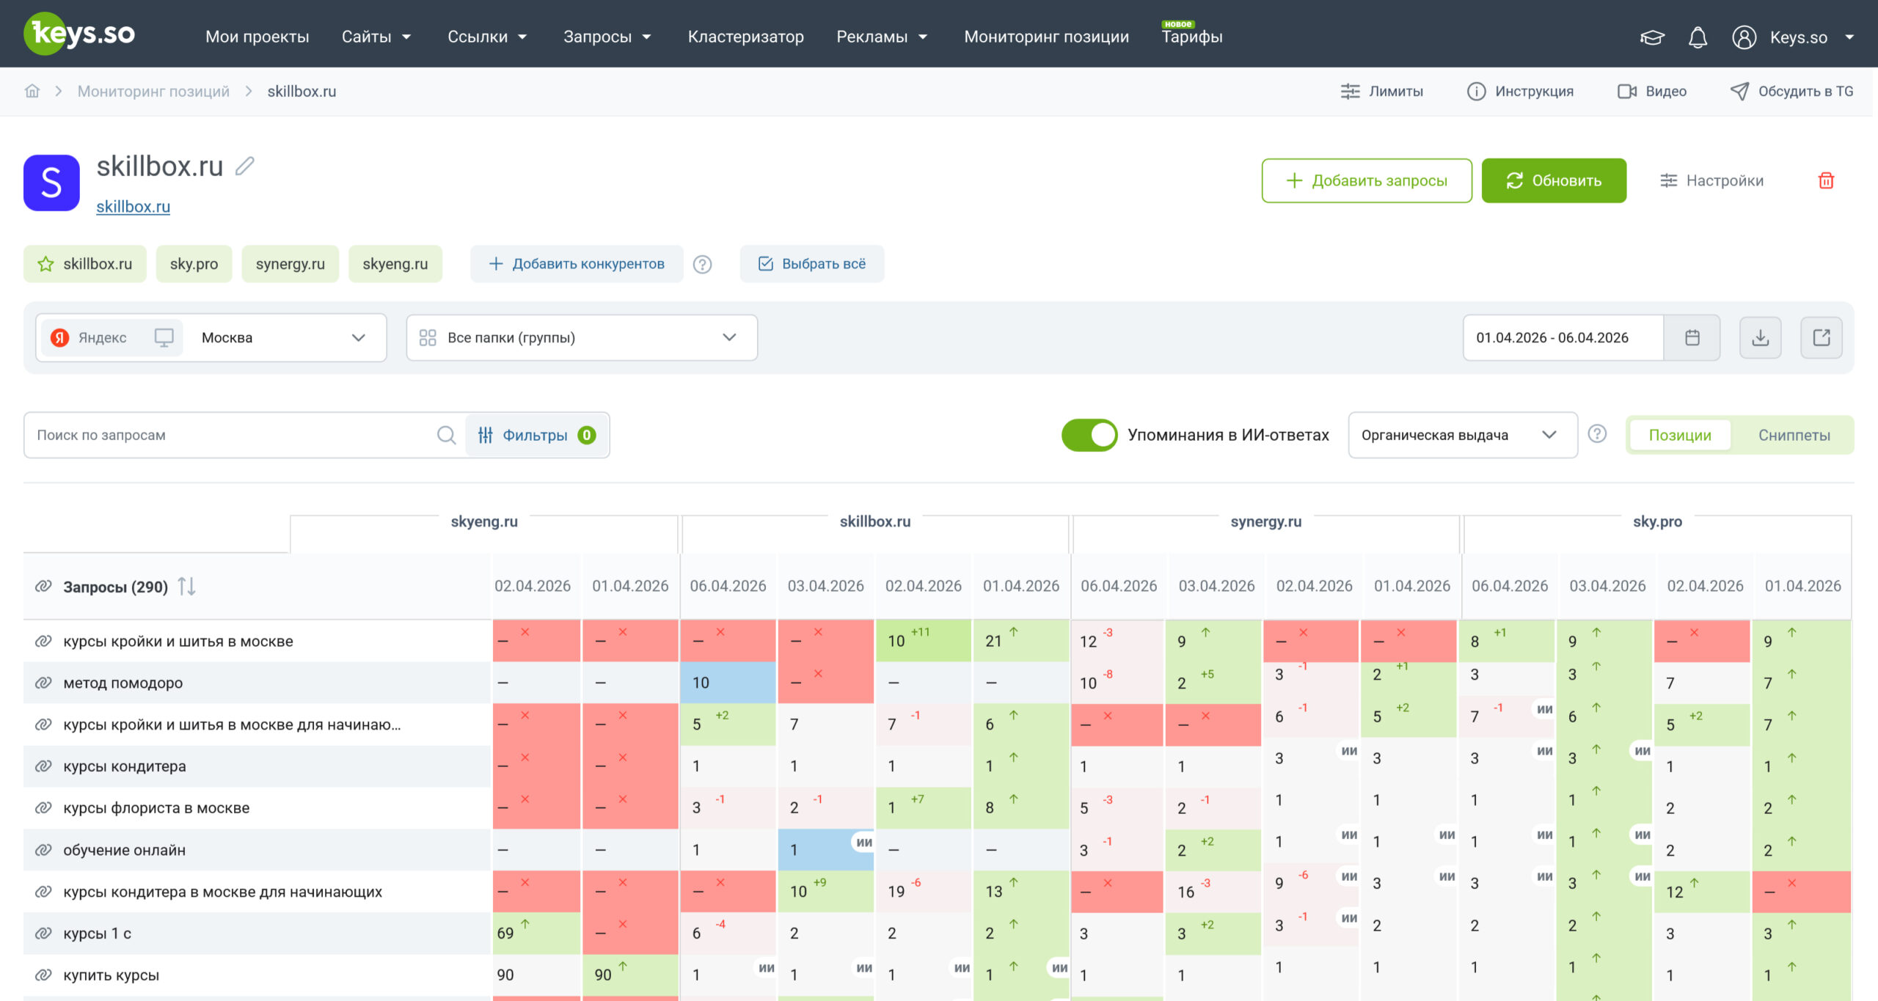Click the pencil edit icon near skillbox.ru title

245,166
